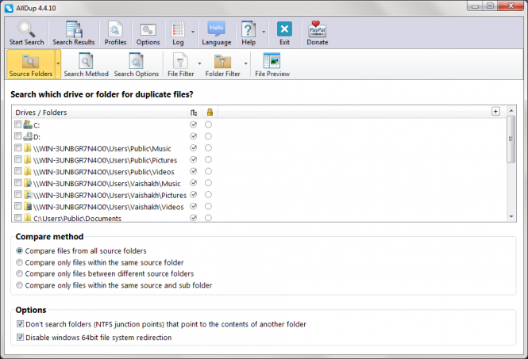The image size is (528, 359).
Task: Open Profiles from the toolbar
Action: [x=115, y=30]
